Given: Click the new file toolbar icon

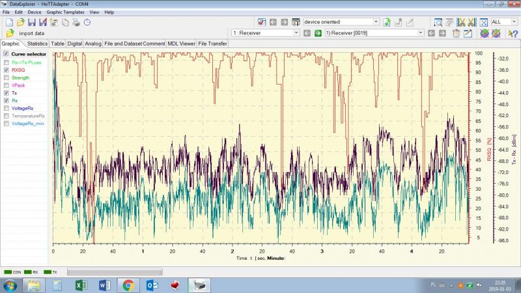Looking at the screenshot, I should [8, 22].
